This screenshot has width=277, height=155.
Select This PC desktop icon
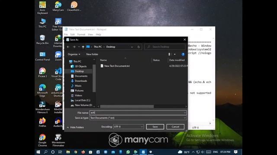coord(42,23)
